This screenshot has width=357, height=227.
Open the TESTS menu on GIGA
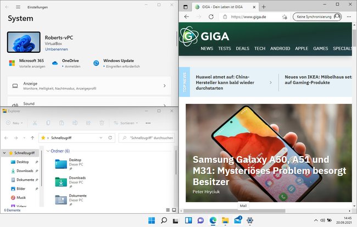pyautogui.click(x=225, y=48)
